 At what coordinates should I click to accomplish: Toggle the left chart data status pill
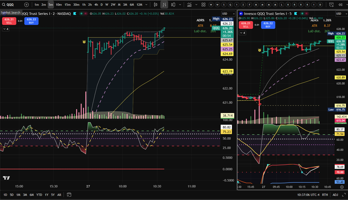[x=84, y=14]
